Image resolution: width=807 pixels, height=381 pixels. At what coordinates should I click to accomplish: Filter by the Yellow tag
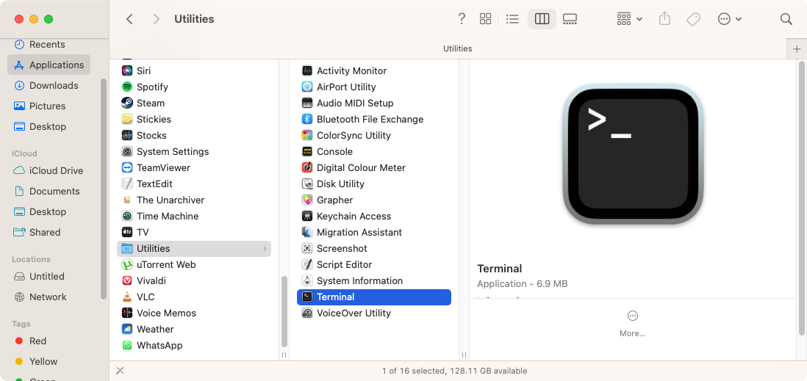pyautogui.click(x=37, y=361)
